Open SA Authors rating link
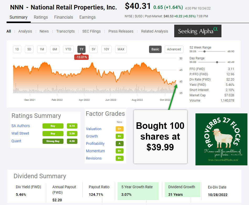The image size is (249, 205). (x=20, y=126)
